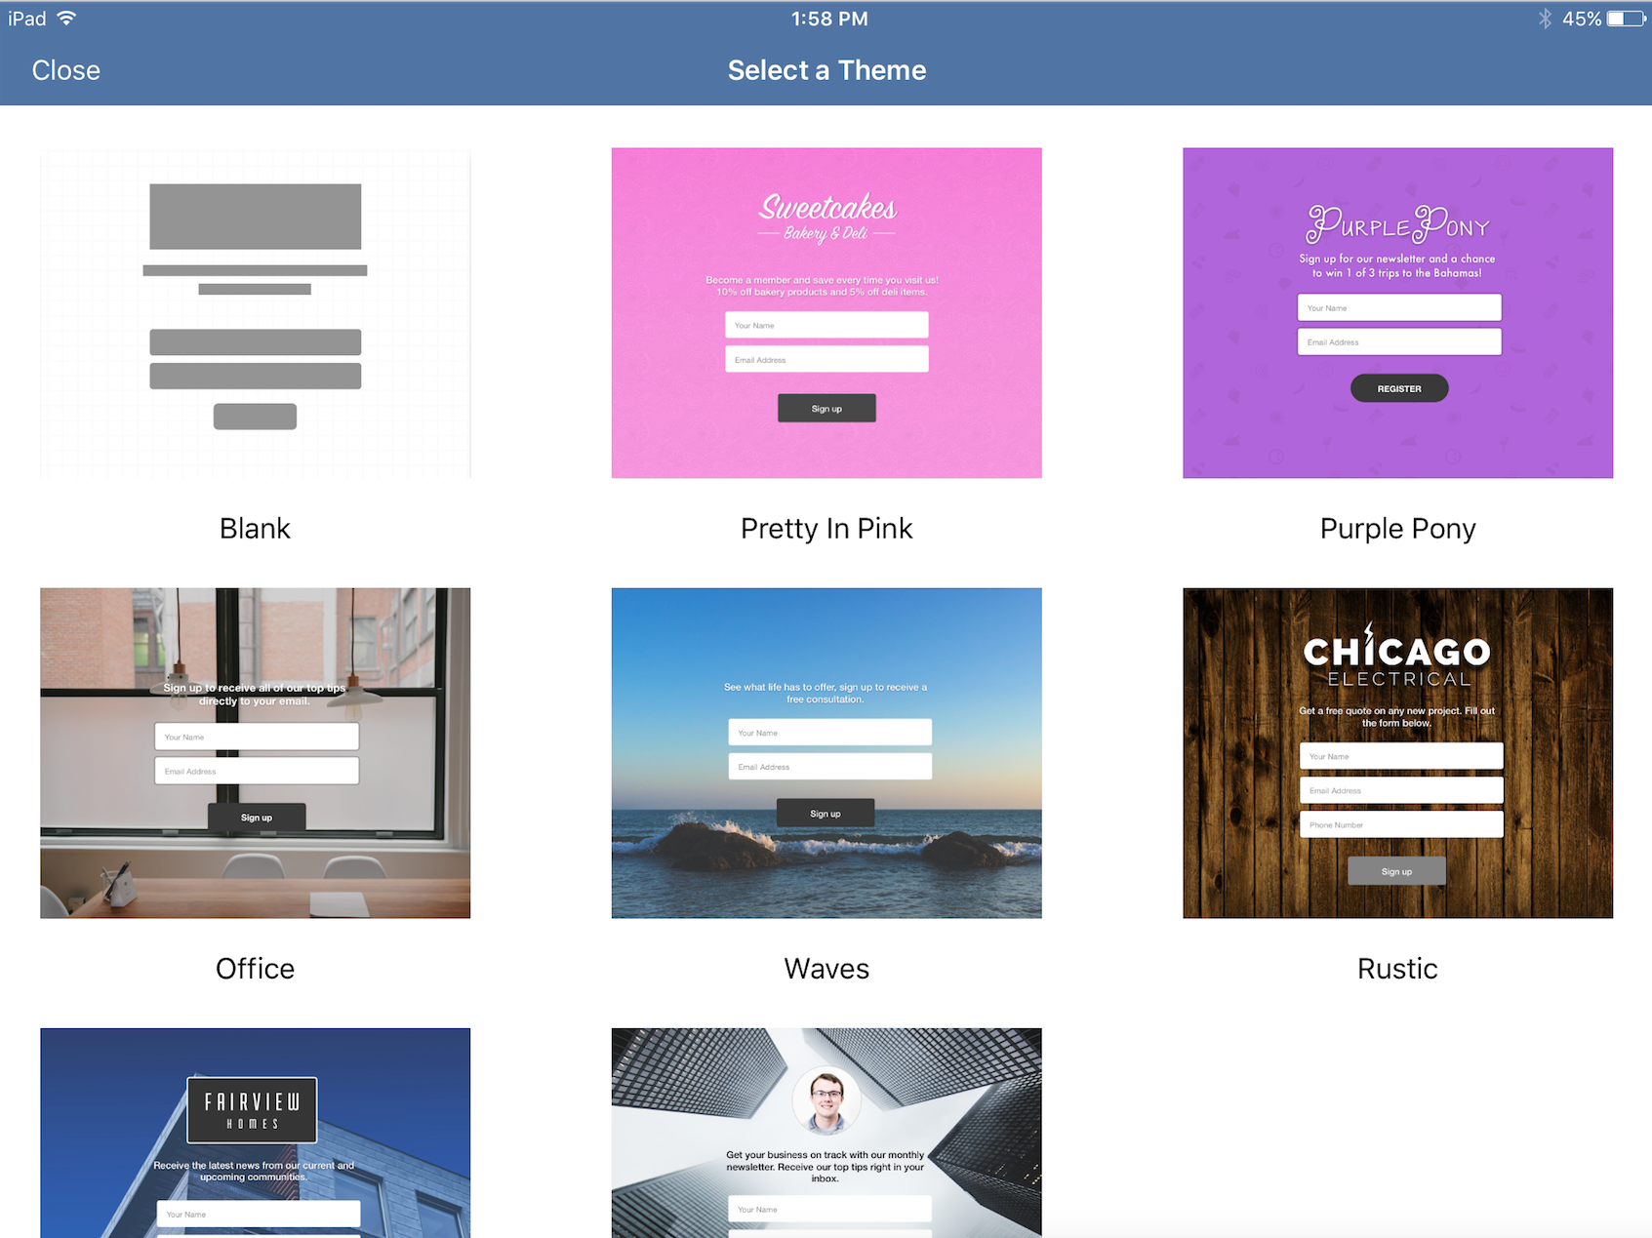Viewport: 1652px width, 1238px height.
Task: Choose the Rustic wood theme thumbnail
Action: pos(1397,753)
